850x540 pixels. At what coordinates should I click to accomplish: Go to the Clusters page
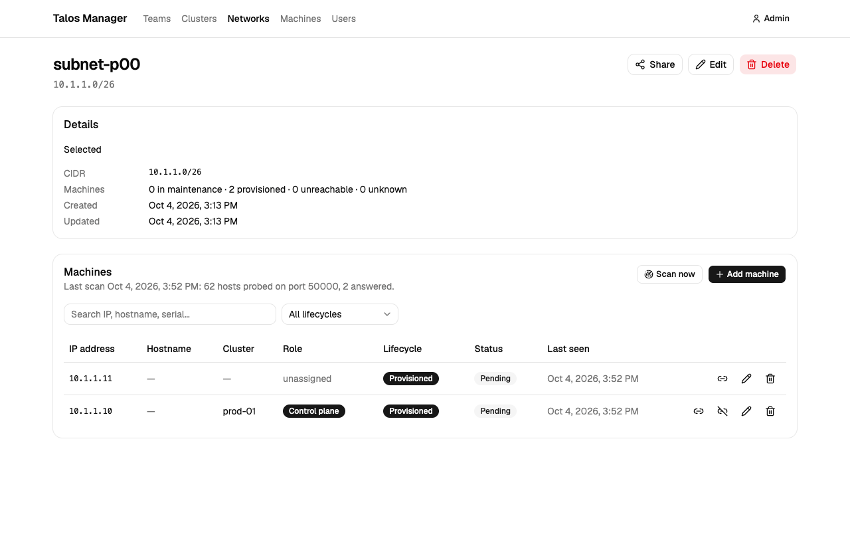click(199, 19)
